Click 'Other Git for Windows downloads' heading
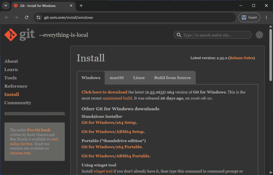Image resolution: width=273 pixels, height=175 pixels. pyautogui.click(x=120, y=109)
